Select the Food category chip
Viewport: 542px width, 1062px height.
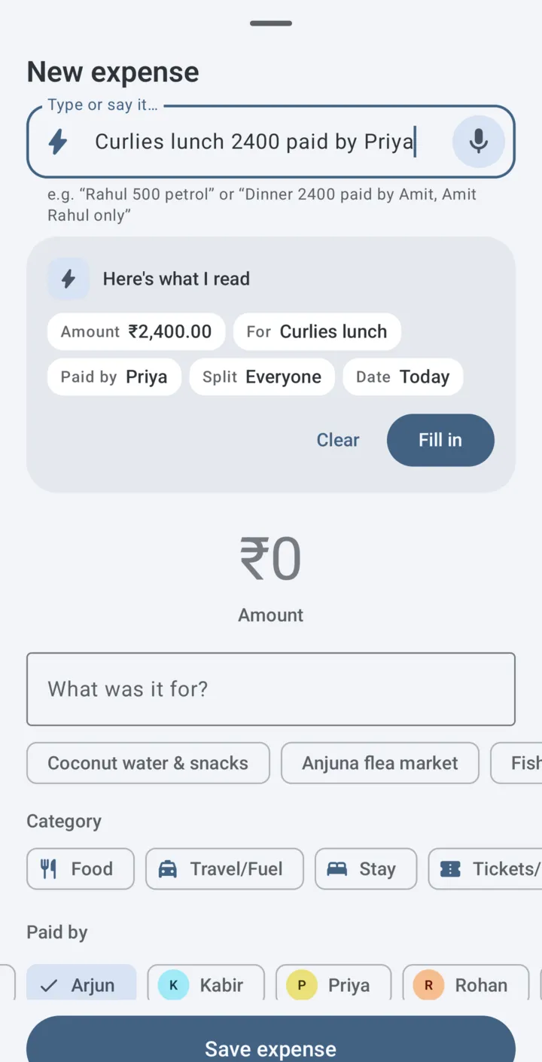point(81,868)
